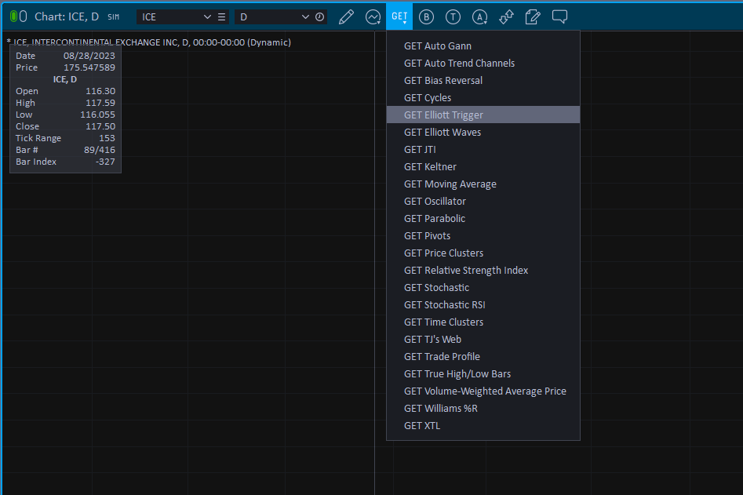Pick GET Cycles from the list
Viewport: 743px width, 495px height.
483,97
